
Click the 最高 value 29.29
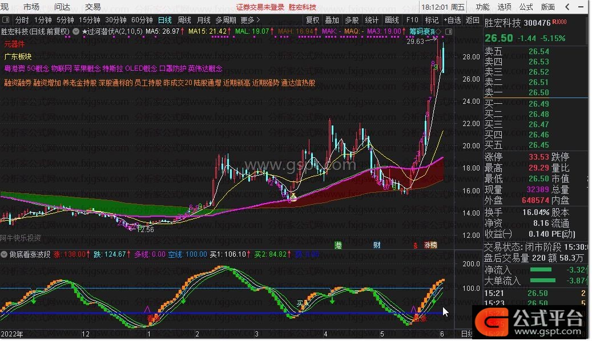point(539,168)
